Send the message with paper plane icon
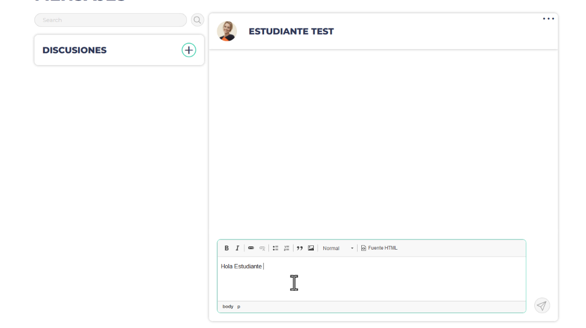Screen dimensions: 586x328 click(x=542, y=306)
